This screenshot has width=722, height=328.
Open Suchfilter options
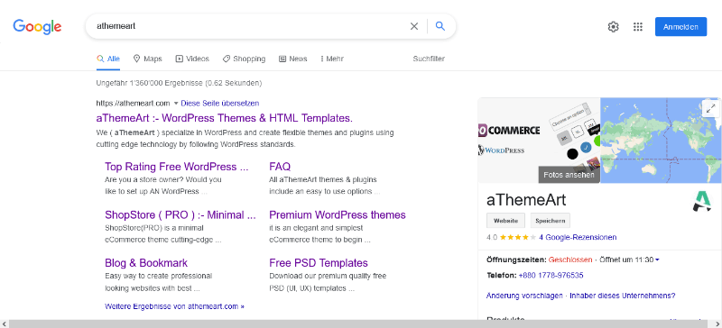pos(429,59)
